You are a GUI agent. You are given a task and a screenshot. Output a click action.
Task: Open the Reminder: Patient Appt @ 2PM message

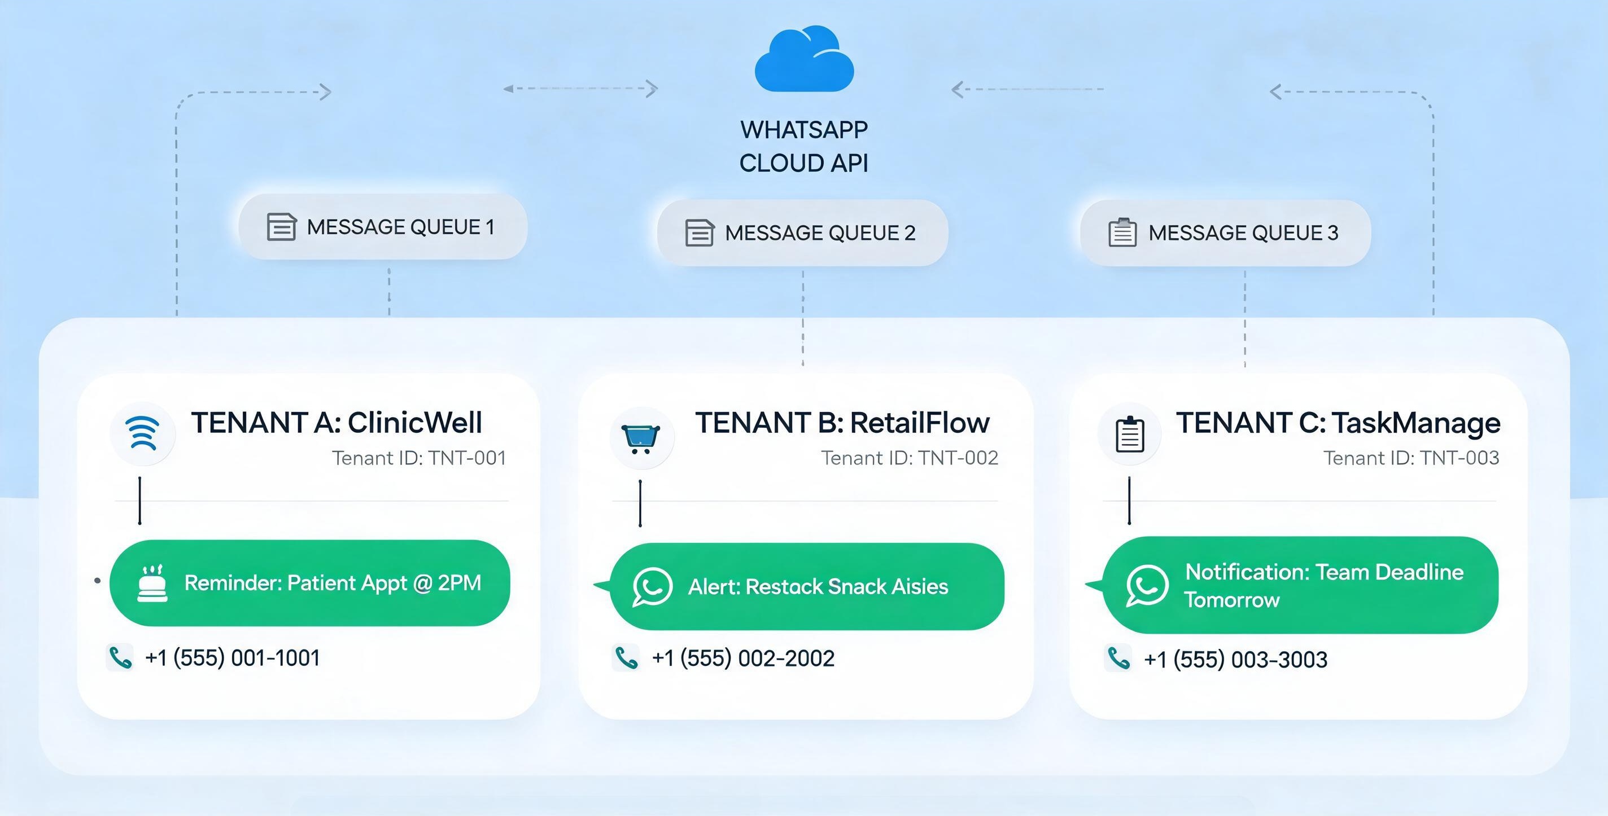coord(309,583)
